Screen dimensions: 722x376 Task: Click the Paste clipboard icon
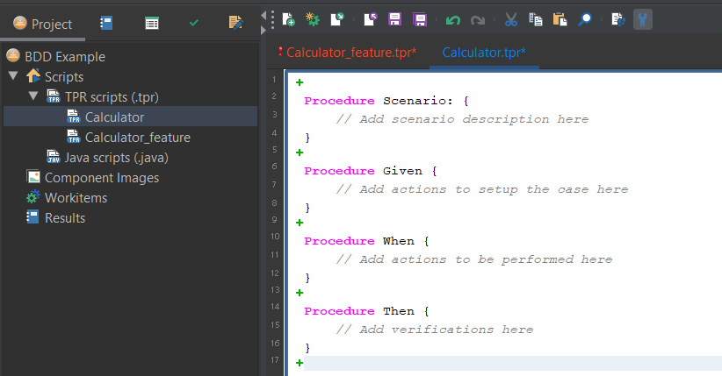[x=560, y=18]
